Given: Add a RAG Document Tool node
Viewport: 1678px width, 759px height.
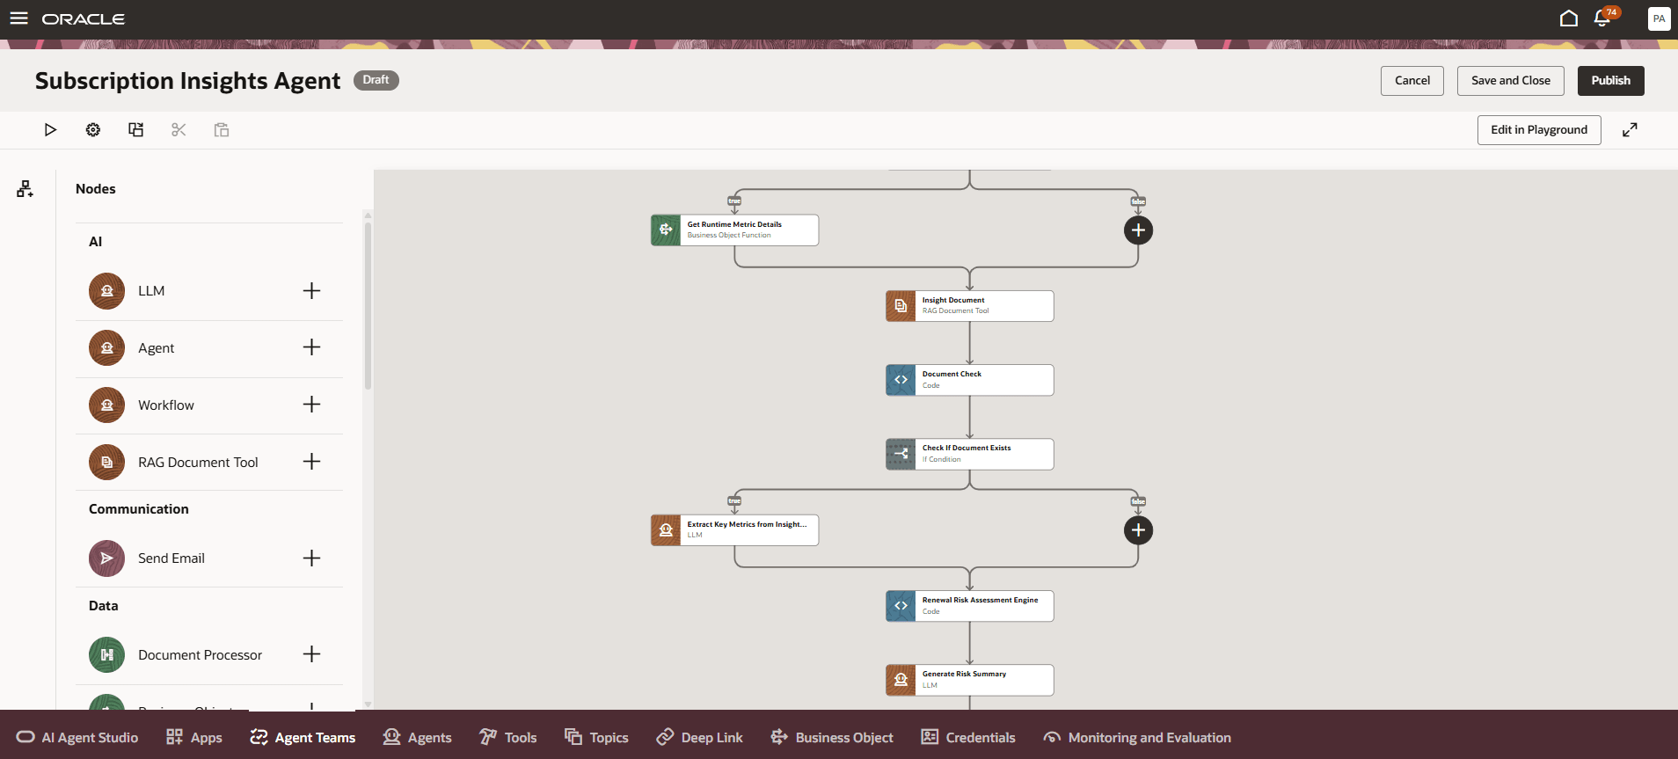Looking at the screenshot, I should click(311, 462).
